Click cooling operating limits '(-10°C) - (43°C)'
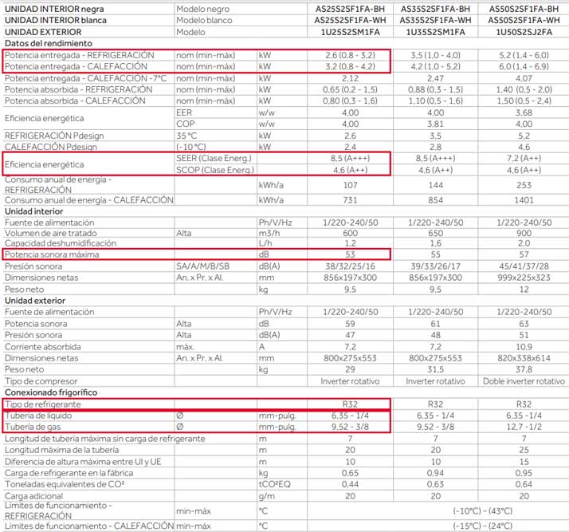The image size is (569, 532). click(483, 511)
